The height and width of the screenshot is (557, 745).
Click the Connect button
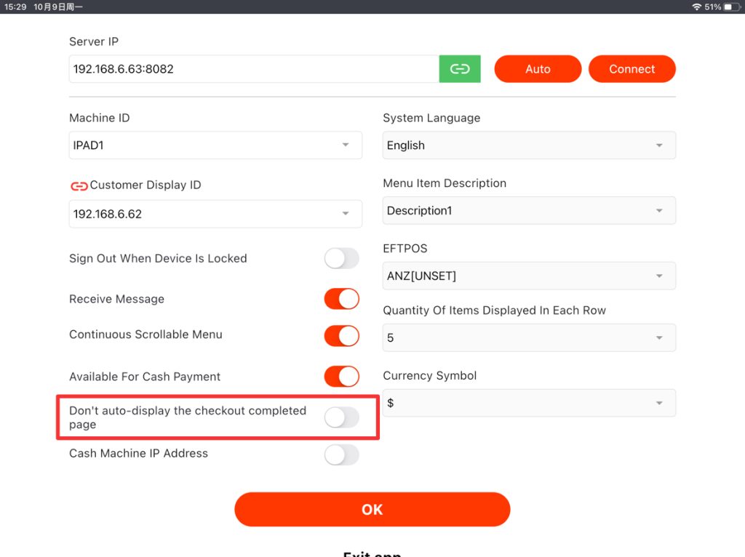(632, 69)
